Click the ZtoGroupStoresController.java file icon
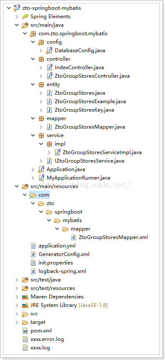The width and height of the screenshot is (165, 360). click(49, 76)
